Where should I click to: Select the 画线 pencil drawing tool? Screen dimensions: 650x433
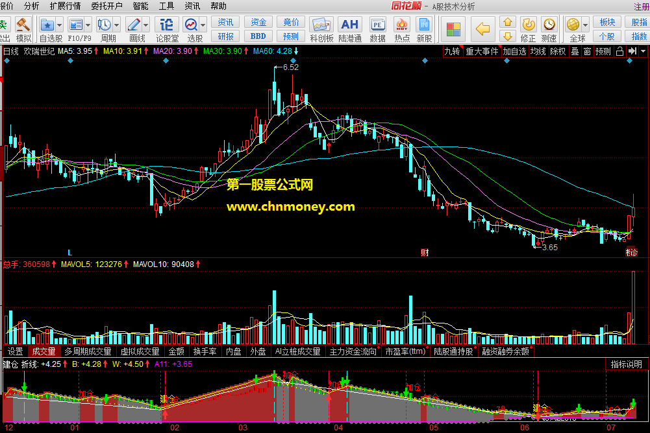(x=134, y=25)
